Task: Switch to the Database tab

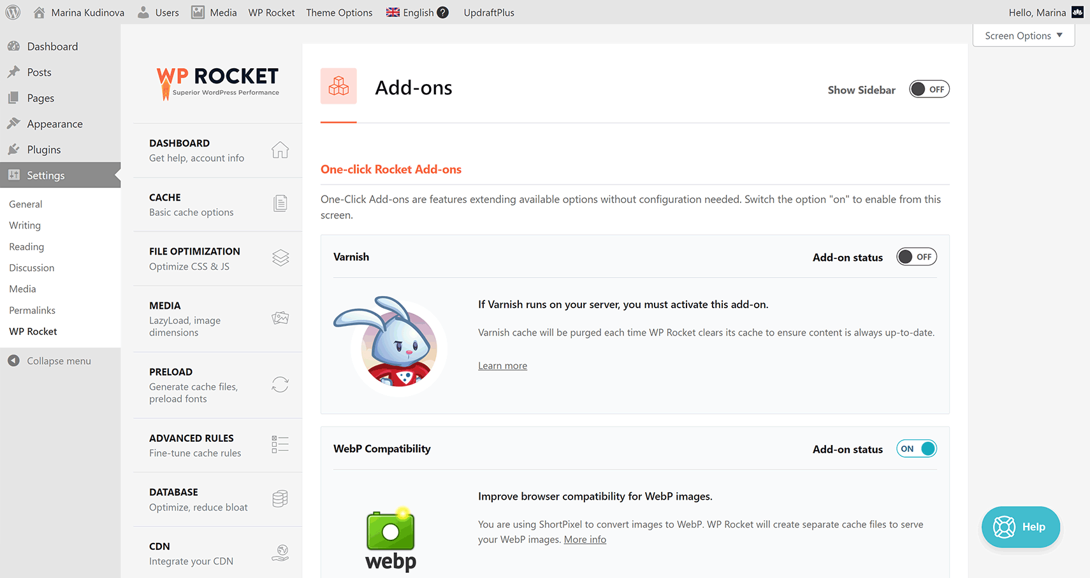Action: (x=218, y=499)
